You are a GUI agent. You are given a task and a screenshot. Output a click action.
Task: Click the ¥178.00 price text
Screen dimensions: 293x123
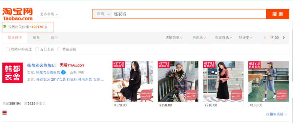pos(120,105)
